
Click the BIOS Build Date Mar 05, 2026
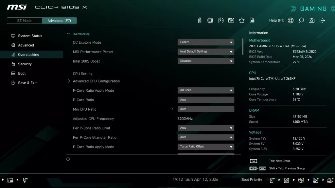click(x=302, y=57)
